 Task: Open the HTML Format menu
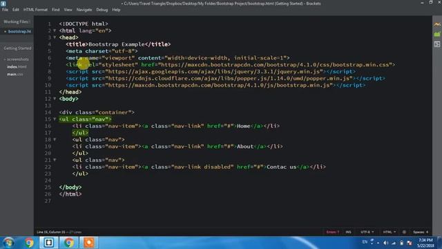click(x=35, y=10)
